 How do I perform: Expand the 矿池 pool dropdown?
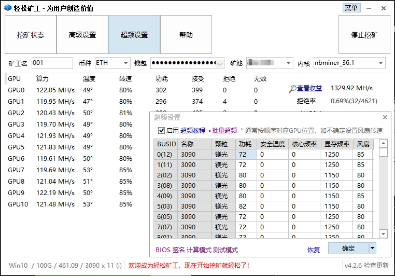coord(289,63)
